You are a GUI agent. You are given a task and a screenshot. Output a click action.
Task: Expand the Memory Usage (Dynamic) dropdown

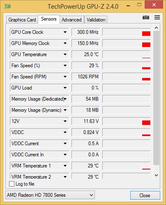[65, 110]
